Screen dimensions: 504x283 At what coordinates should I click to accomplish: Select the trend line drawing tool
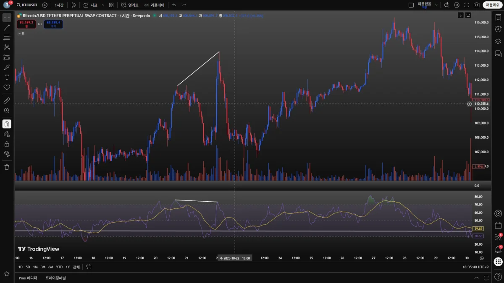7,28
